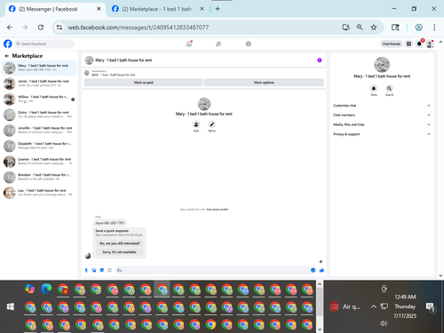Open Microsoft Edge from taskbar
The image size is (444, 333).
click(46, 289)
